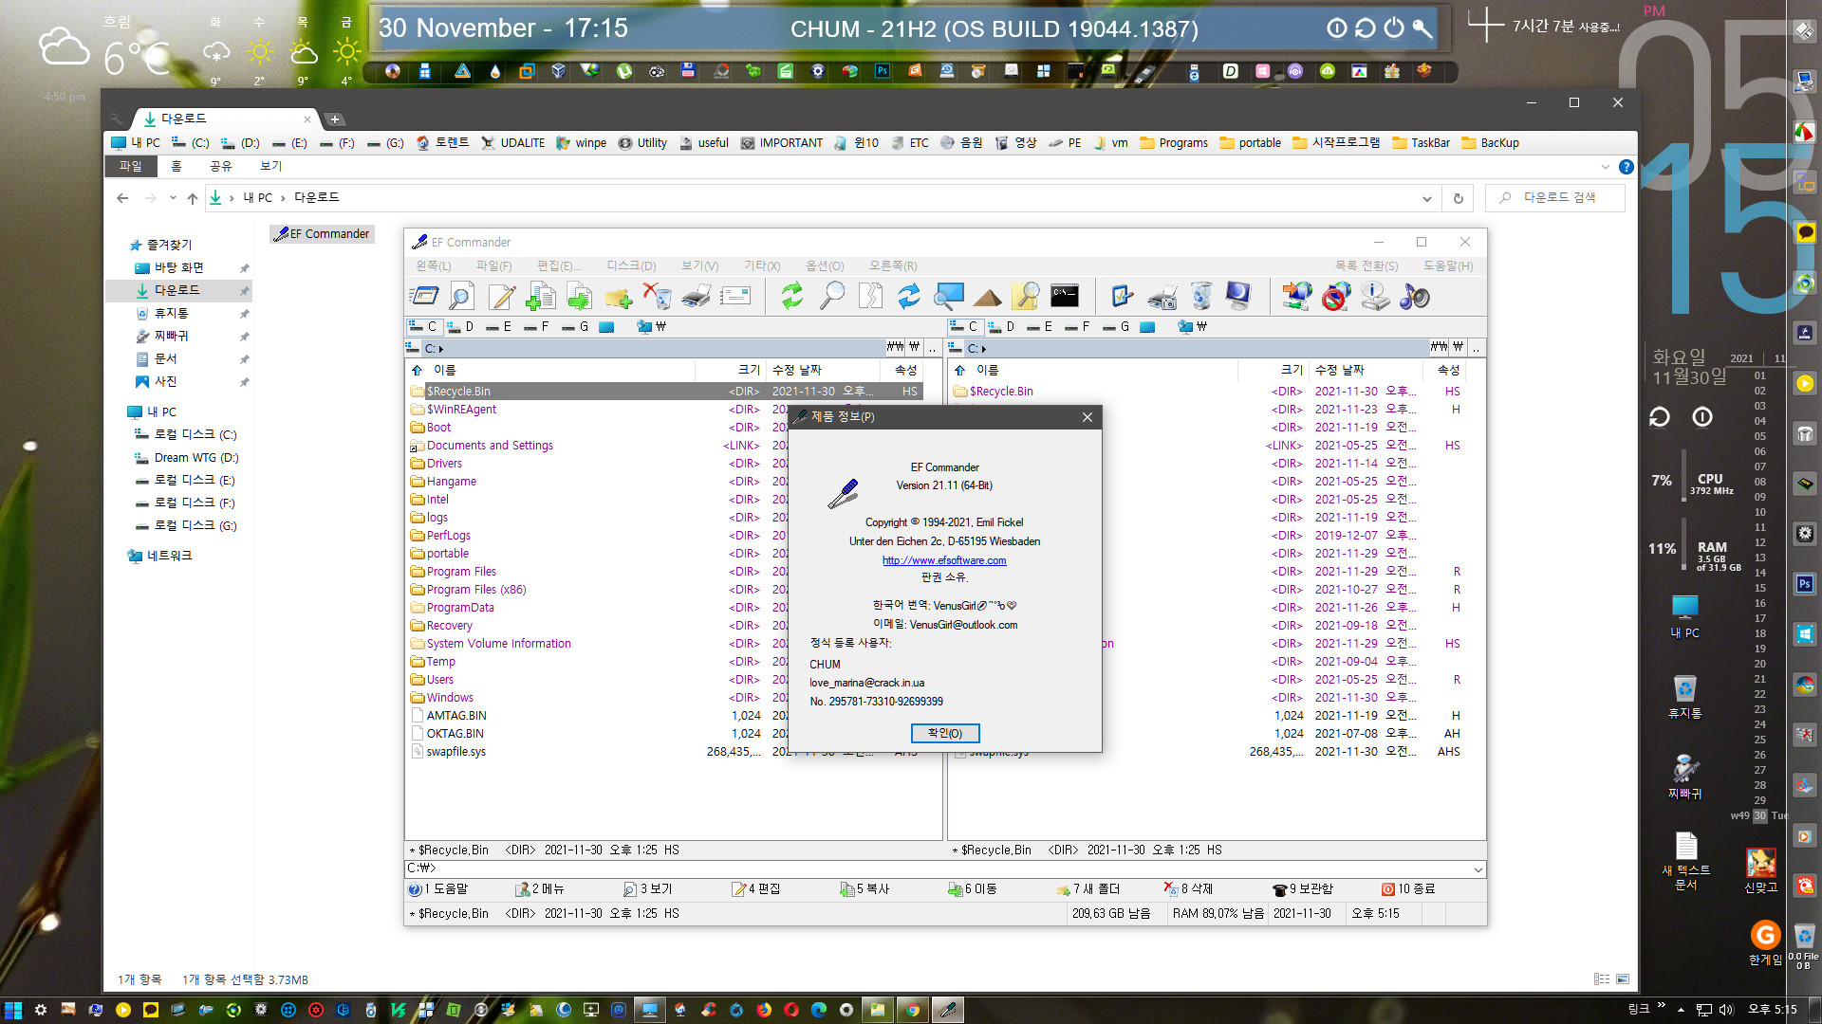Image resolution: width=1822 pixels, height=1024 pixels.
Task: Click the volume speaker icon in system tray
Action: (x=1726, y=1010)
